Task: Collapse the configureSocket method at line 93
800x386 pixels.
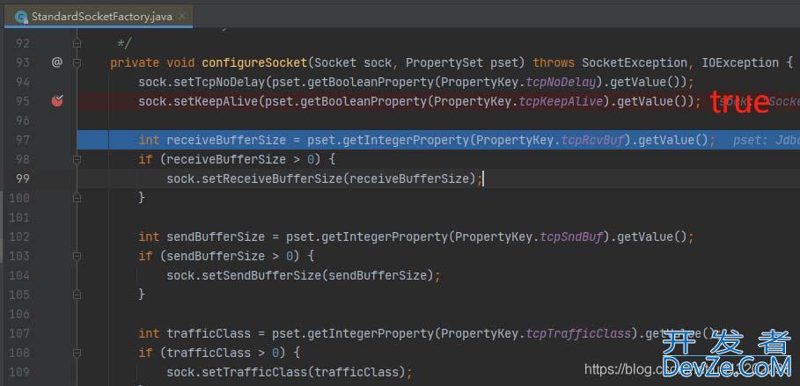Action: click(77, 62)
